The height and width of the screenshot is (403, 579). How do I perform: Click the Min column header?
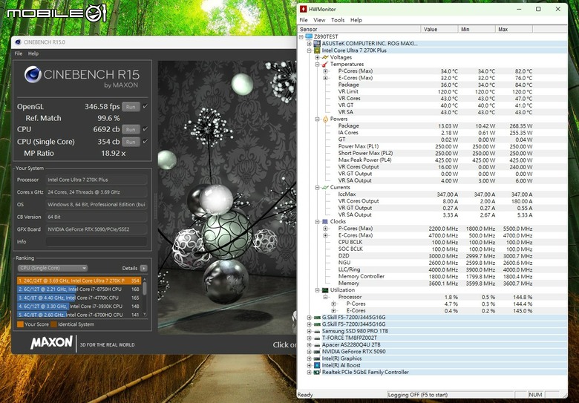[x=477, y=29]
